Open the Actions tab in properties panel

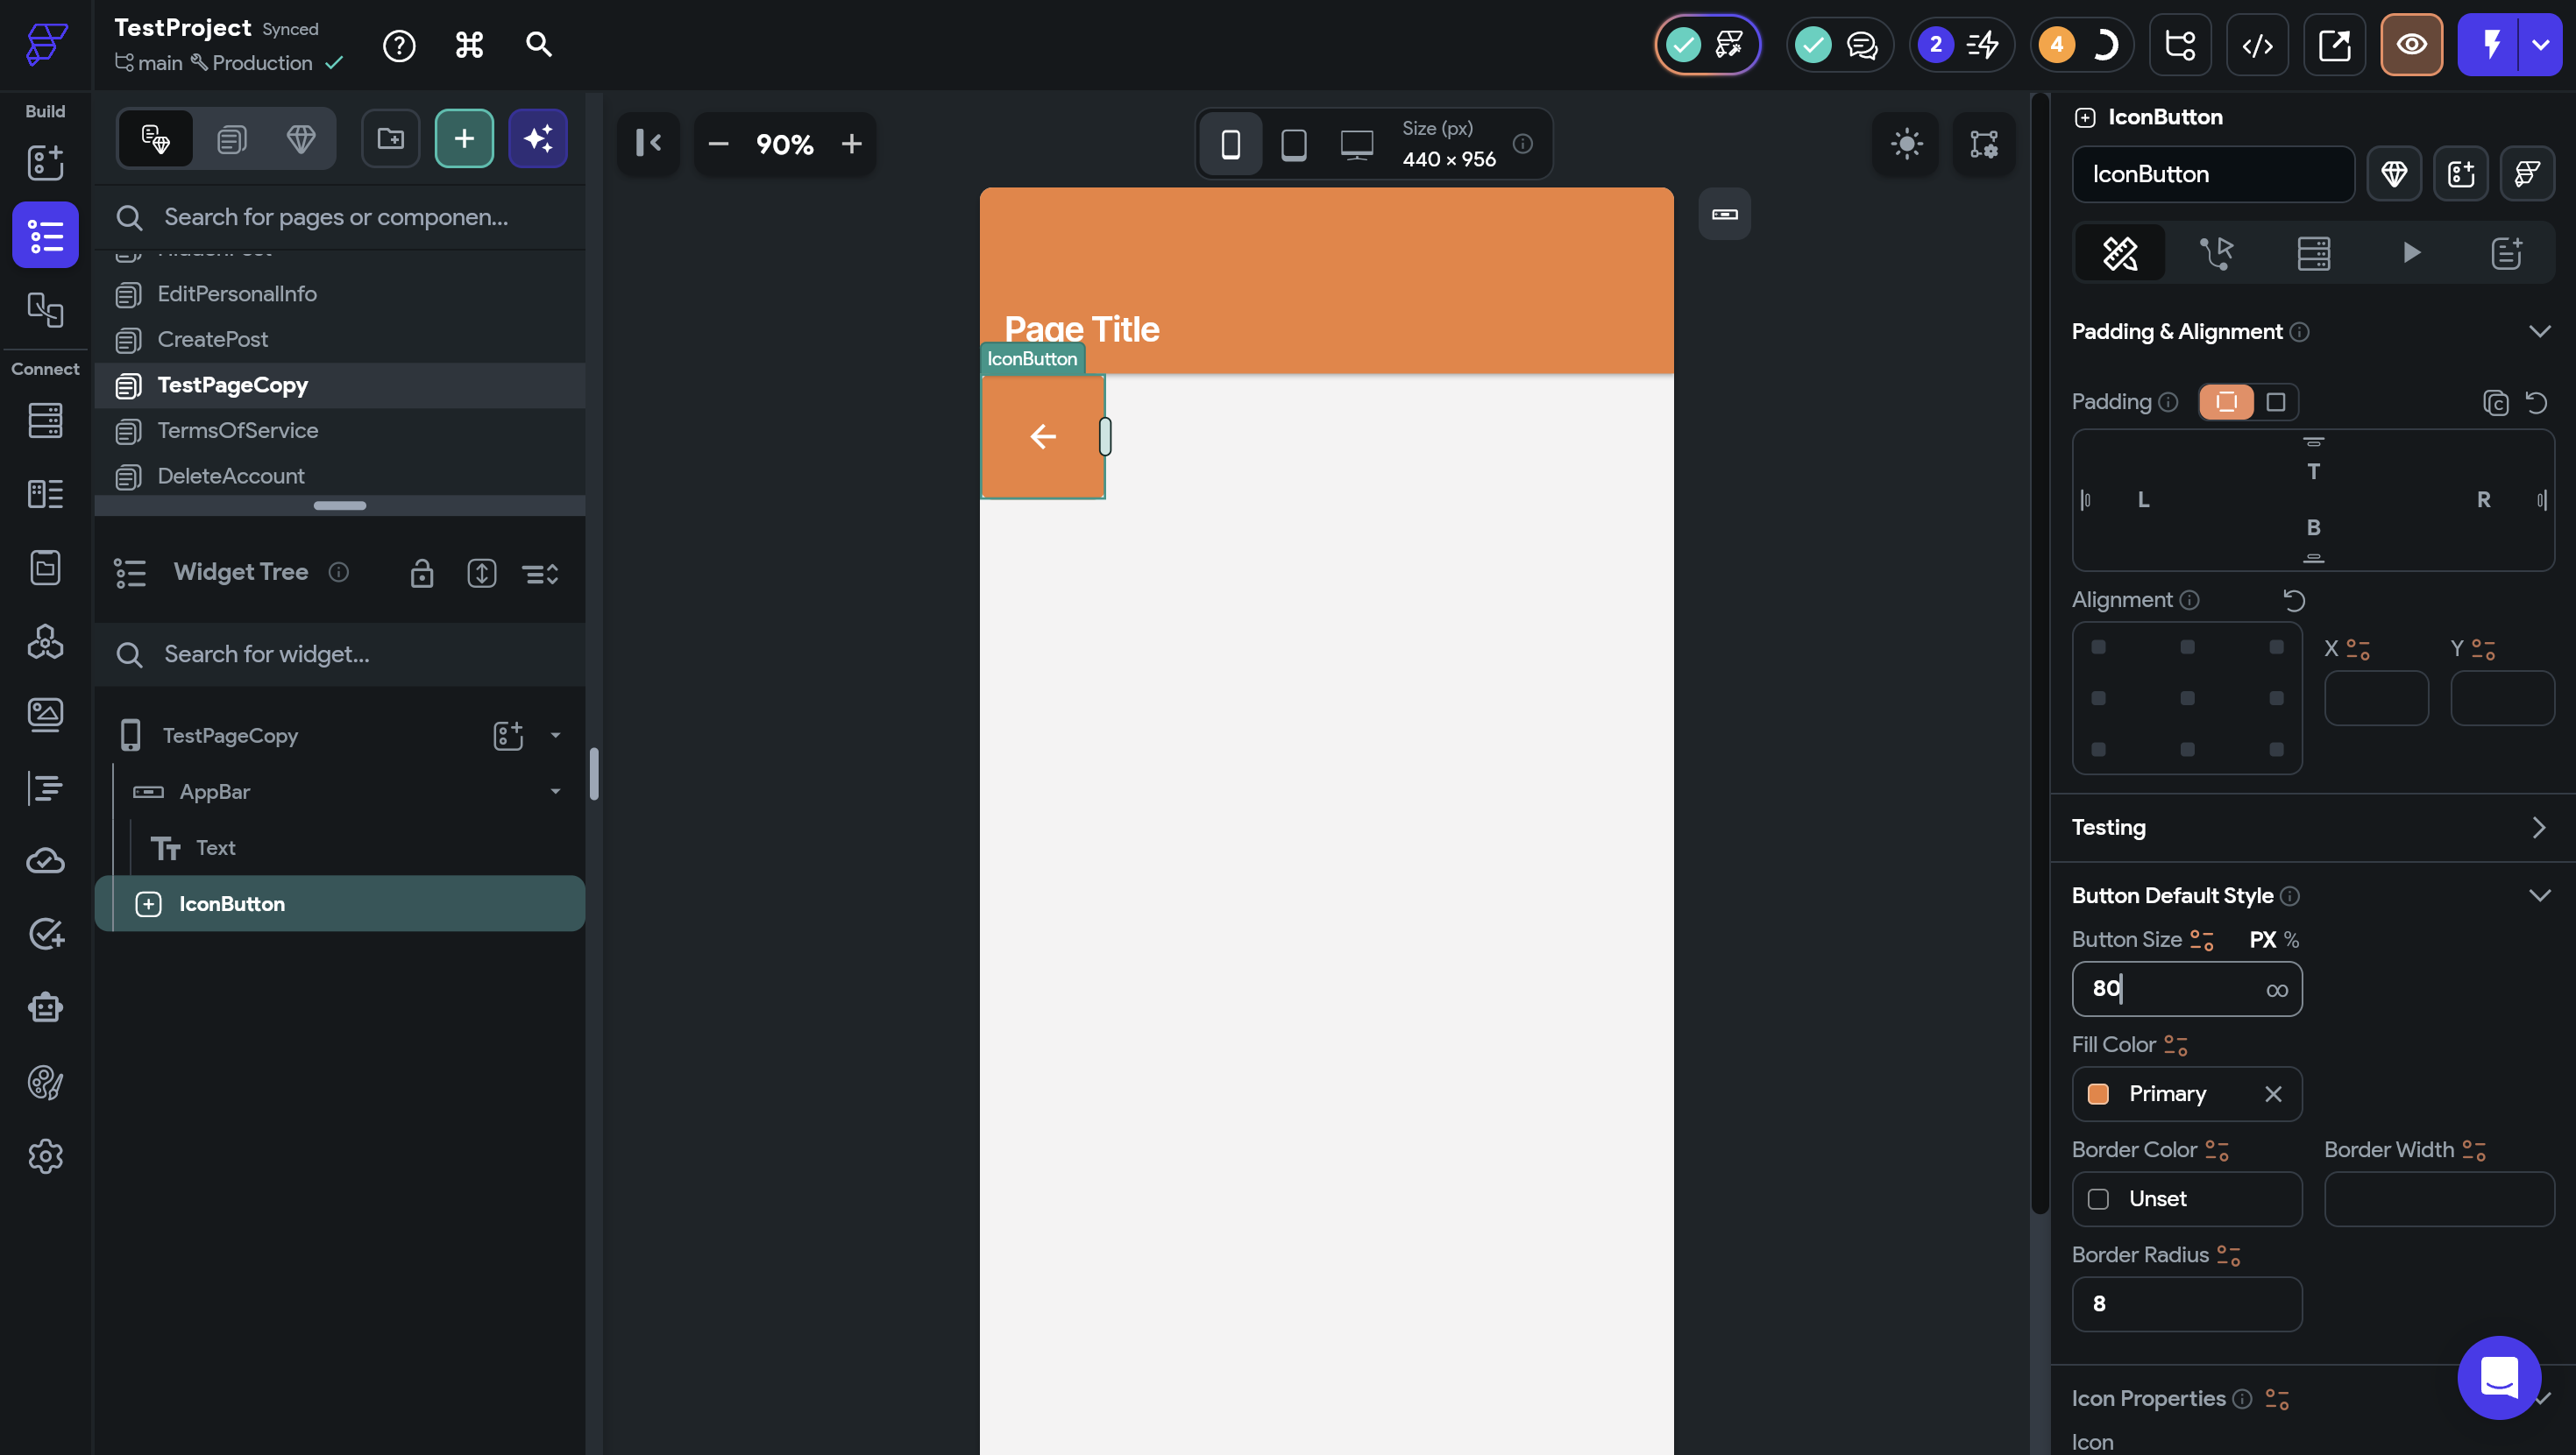[x=2216, y=253]
